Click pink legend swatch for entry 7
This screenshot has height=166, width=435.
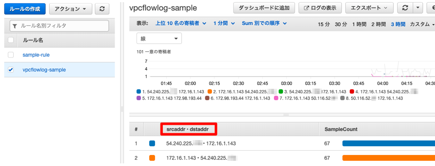pyautogui.click(x=276, y=98)
